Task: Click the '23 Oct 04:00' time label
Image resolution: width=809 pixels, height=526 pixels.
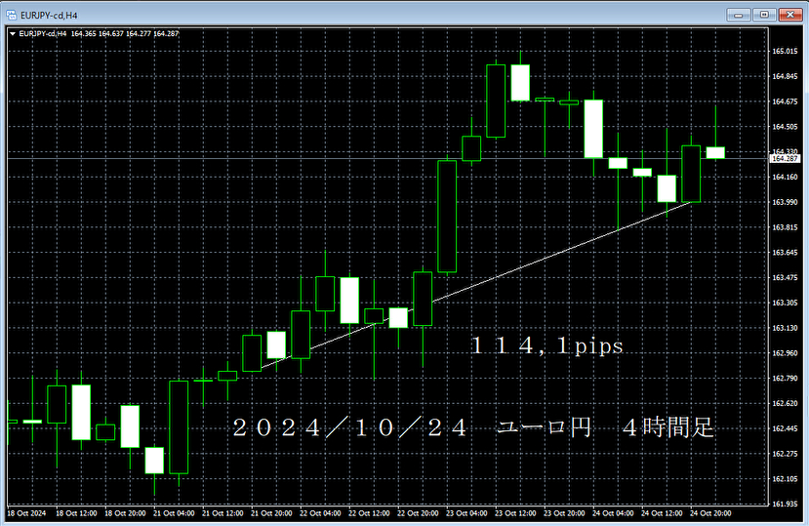Action: pos(466,513)
